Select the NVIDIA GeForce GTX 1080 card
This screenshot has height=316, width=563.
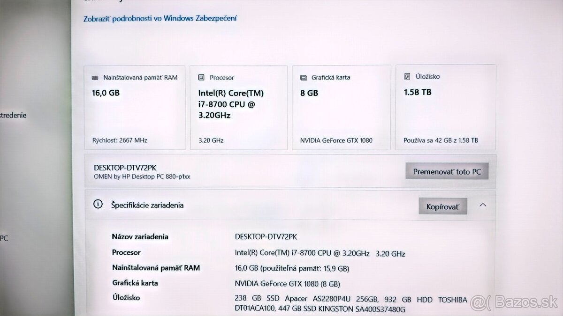click(341, 107)
